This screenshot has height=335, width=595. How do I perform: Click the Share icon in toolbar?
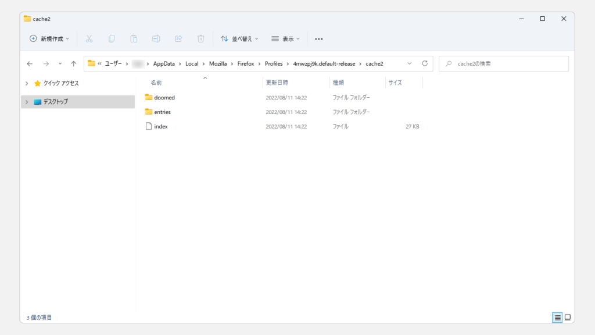point(178,39)
